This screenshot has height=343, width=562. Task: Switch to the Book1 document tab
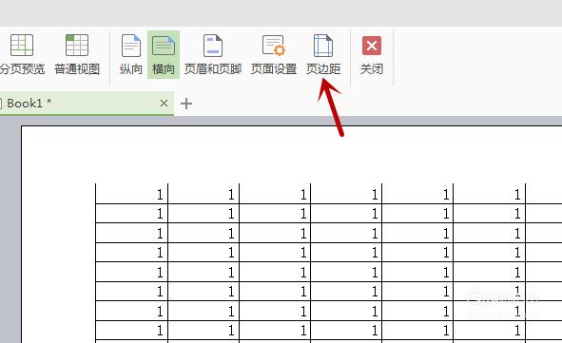[x=86, y=104]
